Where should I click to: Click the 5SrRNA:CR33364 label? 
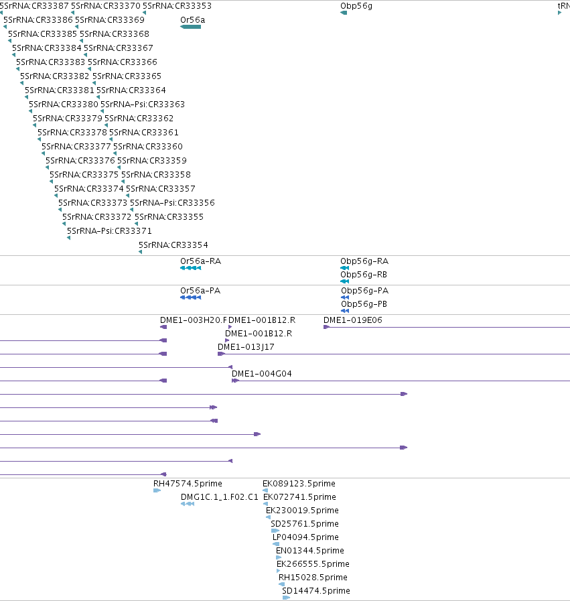point(131,90)
